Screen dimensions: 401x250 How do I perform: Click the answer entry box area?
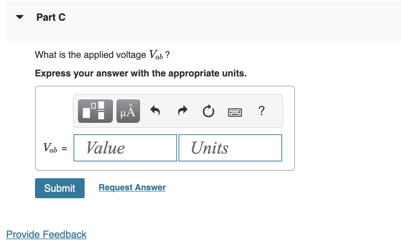[x=164, y=128]
